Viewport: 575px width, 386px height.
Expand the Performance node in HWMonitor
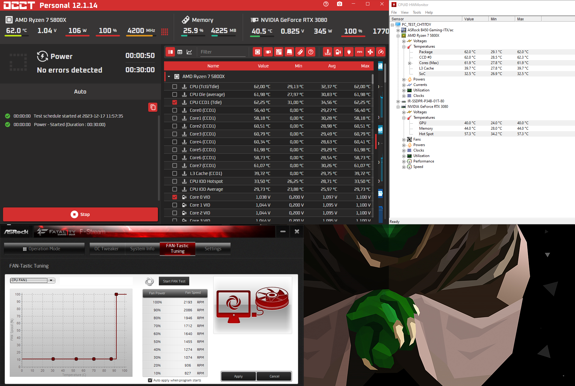pos(404,162)
